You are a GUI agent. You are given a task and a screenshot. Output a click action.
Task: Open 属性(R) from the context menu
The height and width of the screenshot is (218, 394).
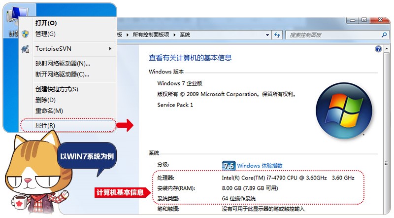click(x=45, y=125)
